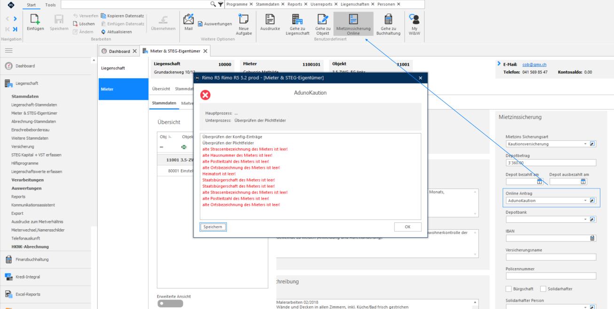Expand Solidarhafter Person dropdown
The height and width of the screenshot is (309, 614).
[585, 307]
